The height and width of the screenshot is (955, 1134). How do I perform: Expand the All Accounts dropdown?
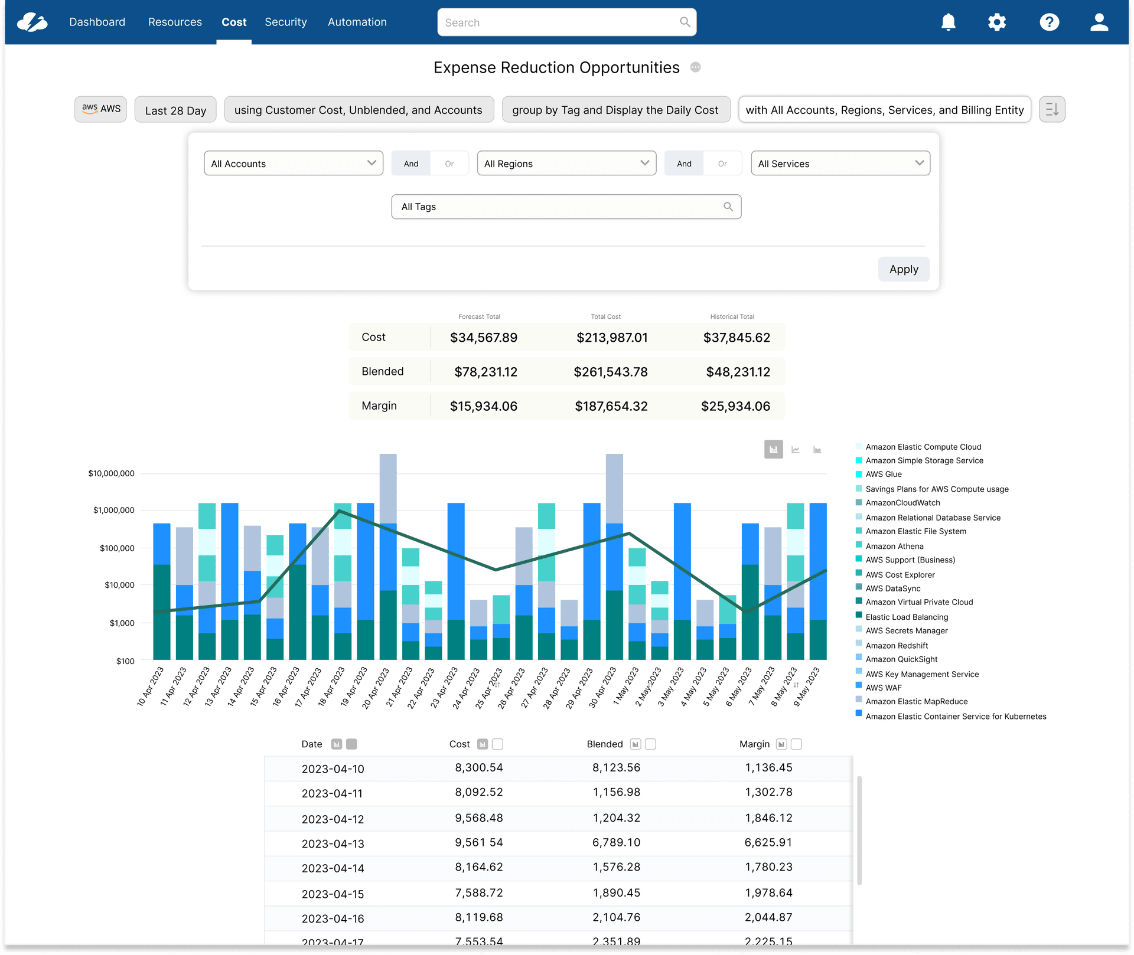pos(294,163)
